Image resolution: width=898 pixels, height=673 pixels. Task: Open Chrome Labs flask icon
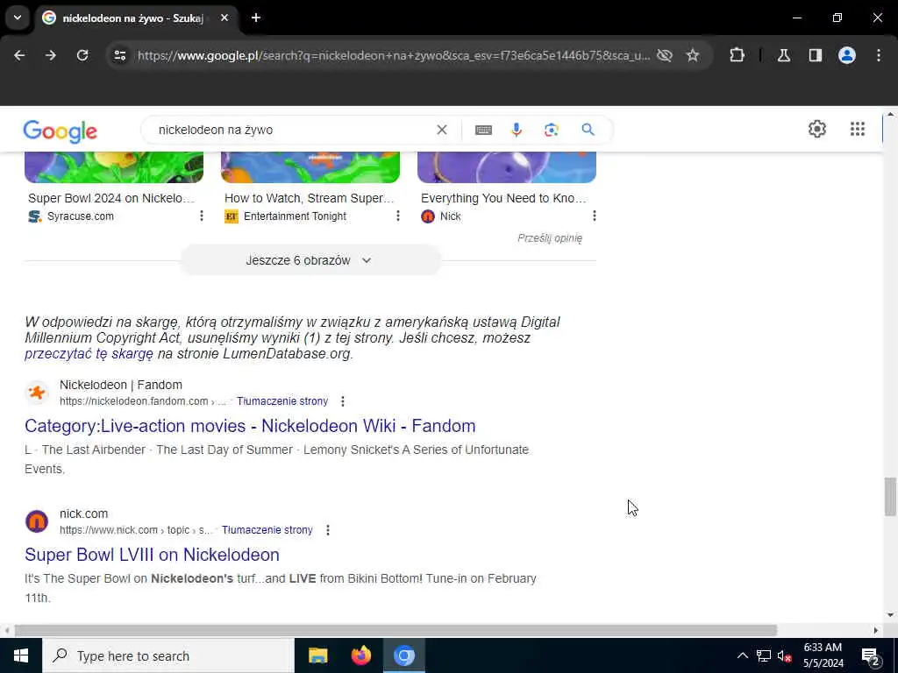coord(784,55)
